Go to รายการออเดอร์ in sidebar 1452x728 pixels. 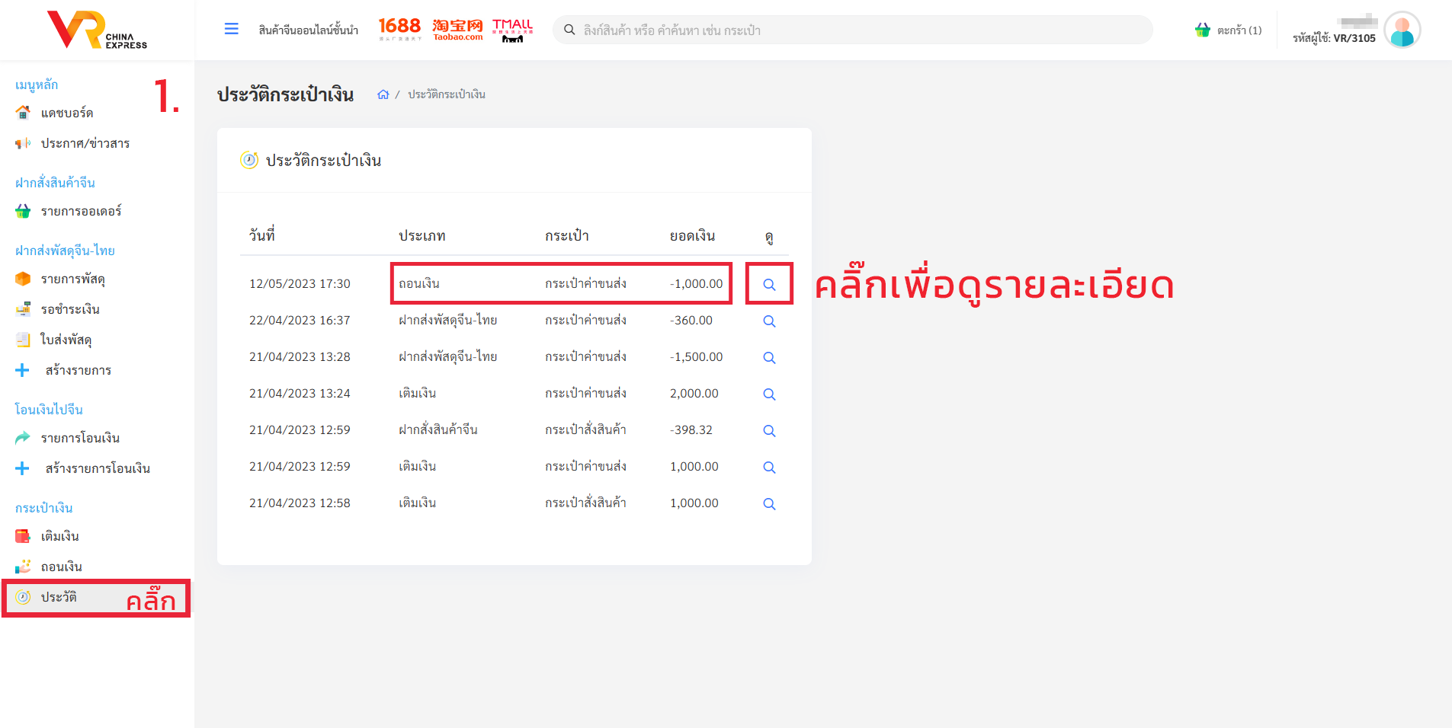coord(81,211)
